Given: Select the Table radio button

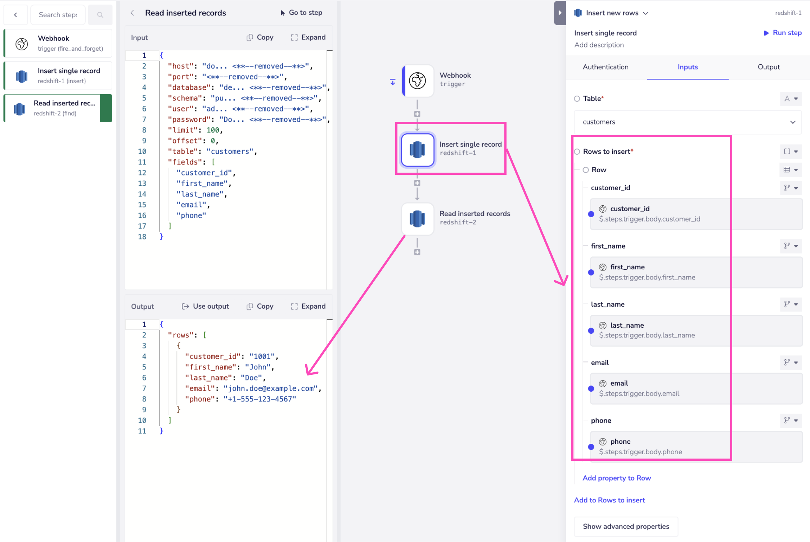Looking at the screenshot, I should tap(577, 99).
